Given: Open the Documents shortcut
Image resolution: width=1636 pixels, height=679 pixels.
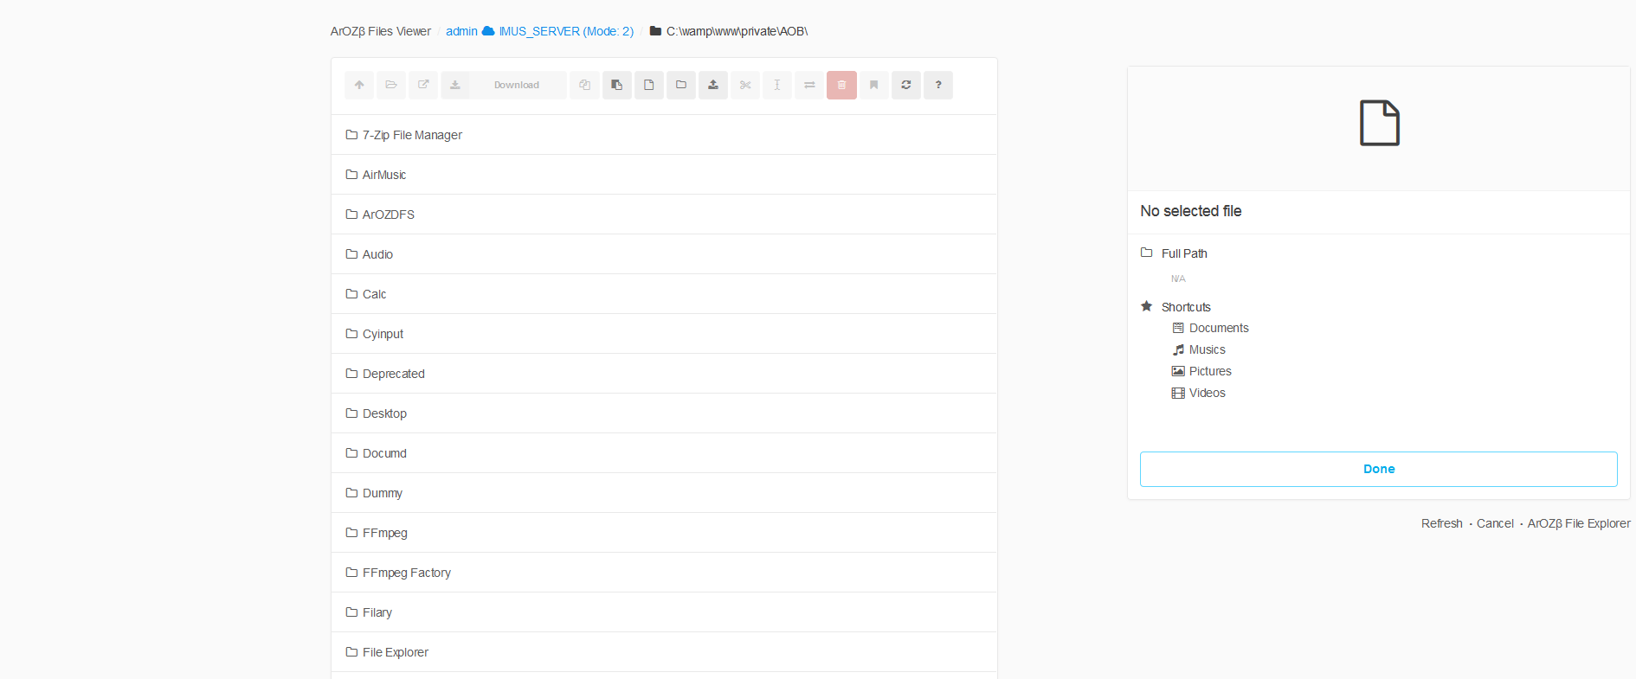Looking at the screenshot, I should [1218, 328].
